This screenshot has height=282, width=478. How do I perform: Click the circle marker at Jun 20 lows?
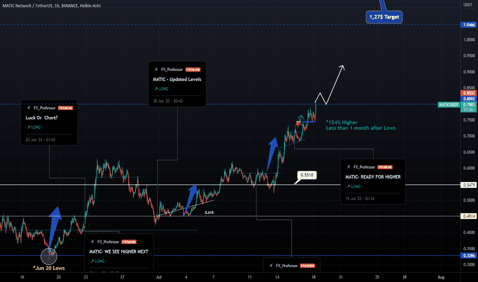(49, 256)
